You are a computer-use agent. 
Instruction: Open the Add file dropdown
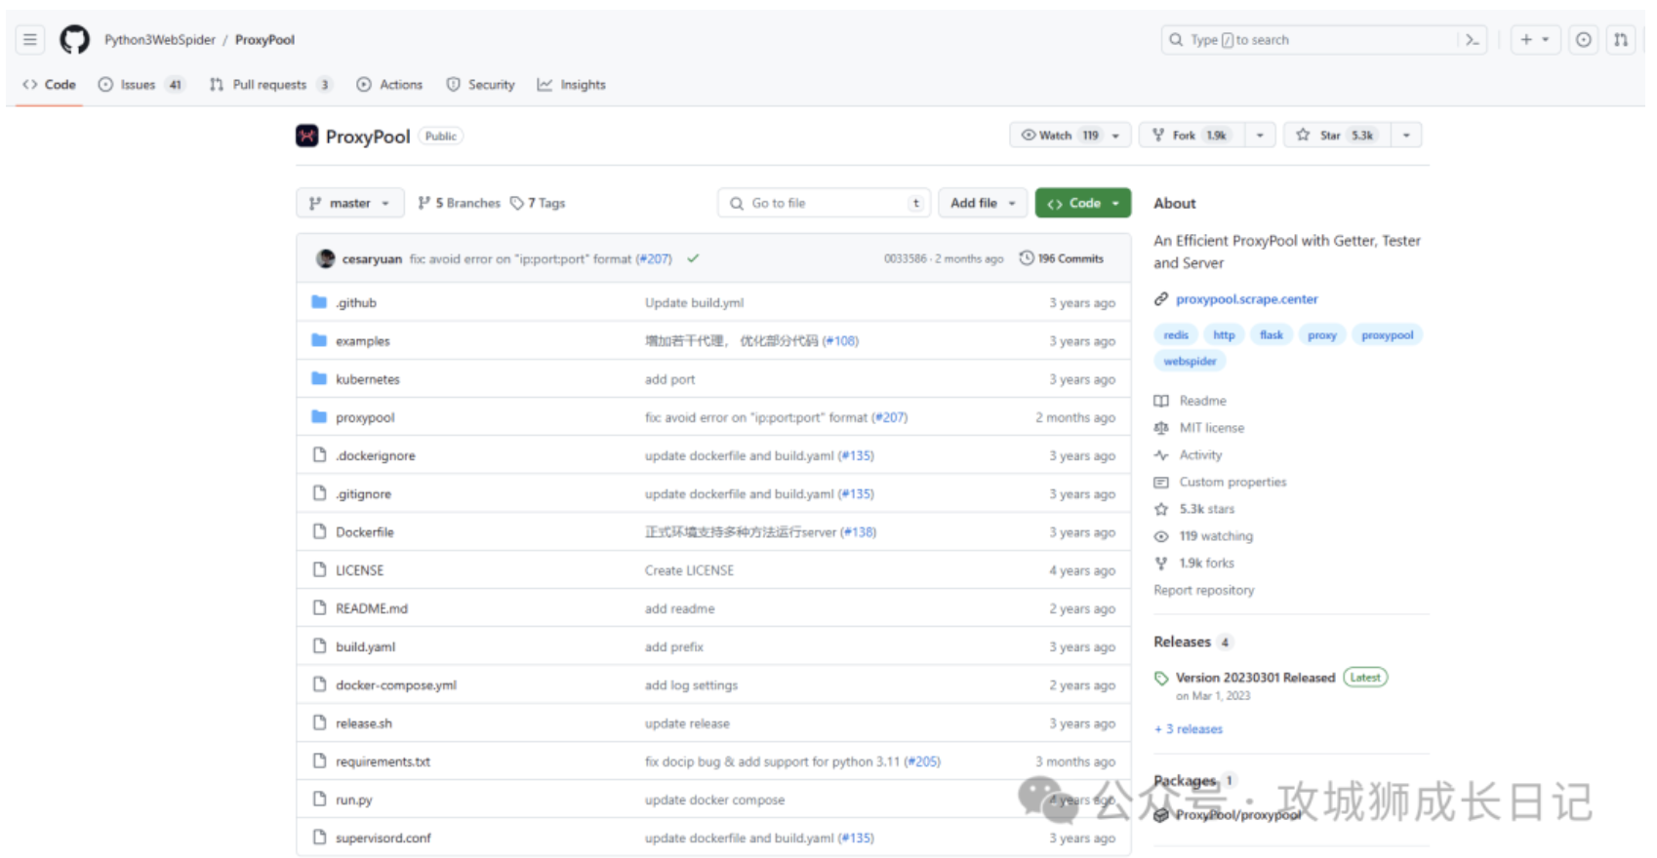point(983,203)
